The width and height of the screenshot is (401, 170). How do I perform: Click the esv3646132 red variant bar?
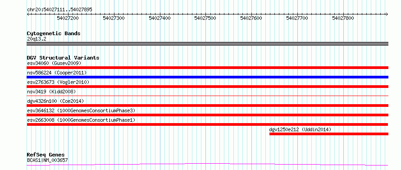coord(207,115)
